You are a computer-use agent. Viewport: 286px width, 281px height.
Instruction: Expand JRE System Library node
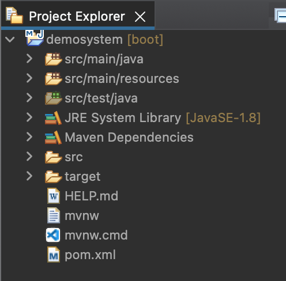29,117
